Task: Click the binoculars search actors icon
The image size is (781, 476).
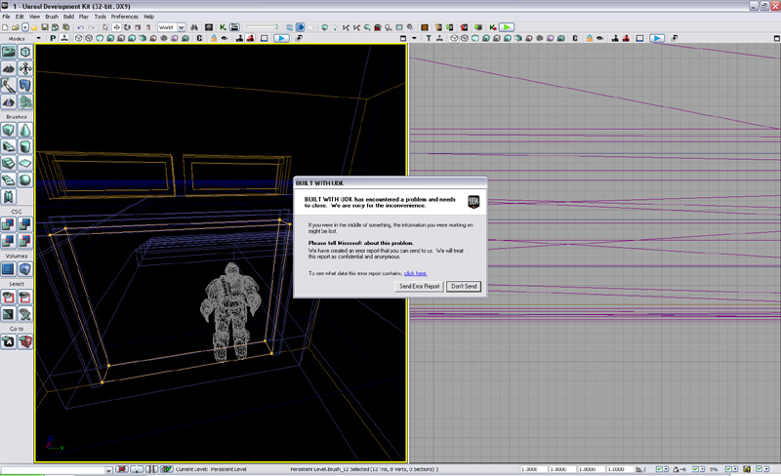Action: pos(194,27)
